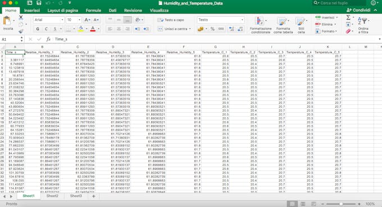
Task: Open the Layout di pagina tab
Action: coord(62,11)
